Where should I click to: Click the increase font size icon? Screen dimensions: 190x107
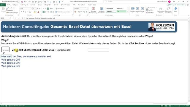(x=38, y=9)
